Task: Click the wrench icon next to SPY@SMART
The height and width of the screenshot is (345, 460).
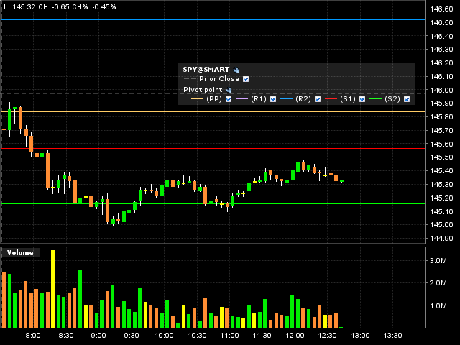Action: click(x=236, y=70)
